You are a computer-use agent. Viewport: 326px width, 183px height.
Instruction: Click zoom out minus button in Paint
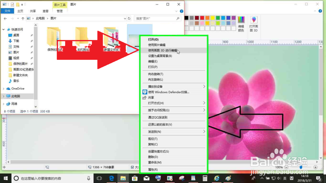tap(286, 167)
